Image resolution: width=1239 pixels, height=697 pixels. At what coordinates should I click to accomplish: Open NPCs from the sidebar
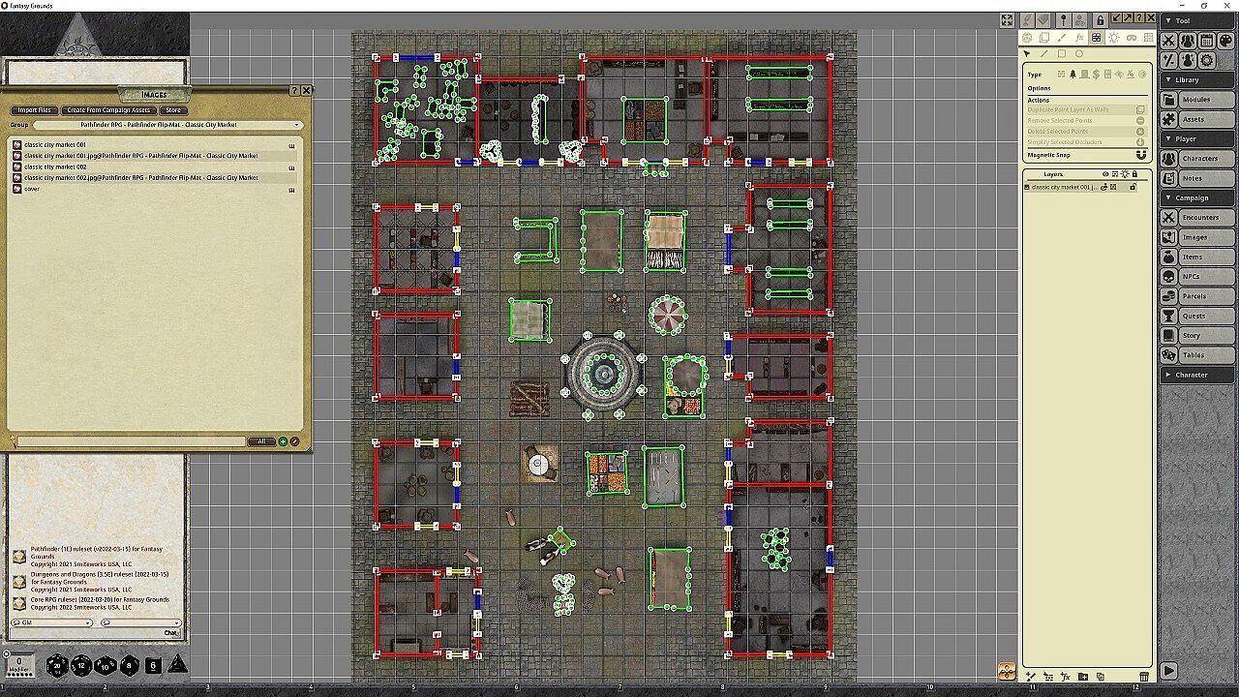coord(1197,277)
